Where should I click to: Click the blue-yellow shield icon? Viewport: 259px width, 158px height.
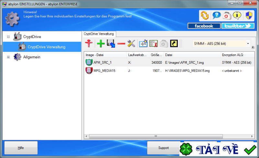[249, 15]
